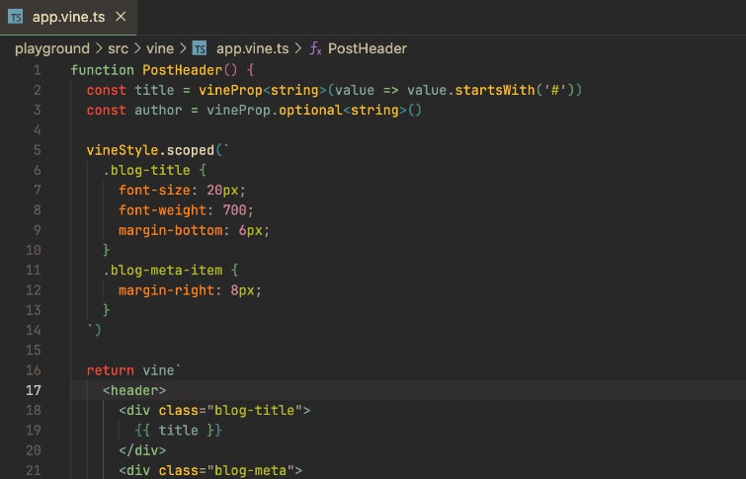This screenshot has height=479, width=746.
Task: Click the return keyword on line 16
Action: [111, 370]
